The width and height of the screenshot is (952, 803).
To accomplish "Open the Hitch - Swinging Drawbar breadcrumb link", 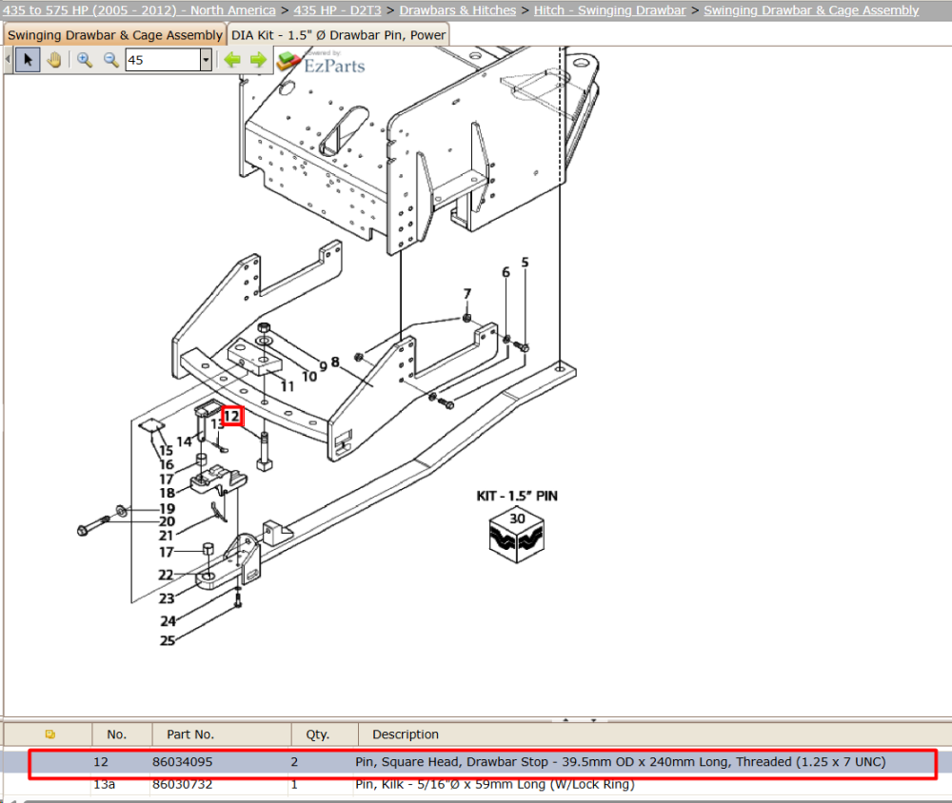I will coord(609,10).
